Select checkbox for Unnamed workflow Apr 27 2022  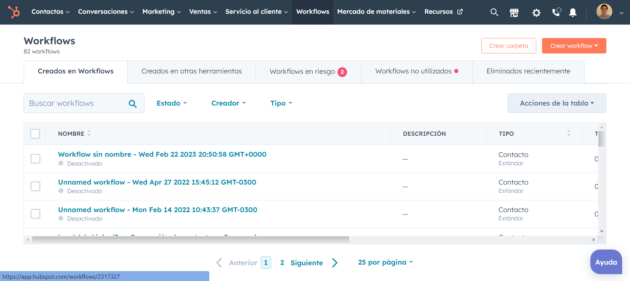(x=35, y=186)
